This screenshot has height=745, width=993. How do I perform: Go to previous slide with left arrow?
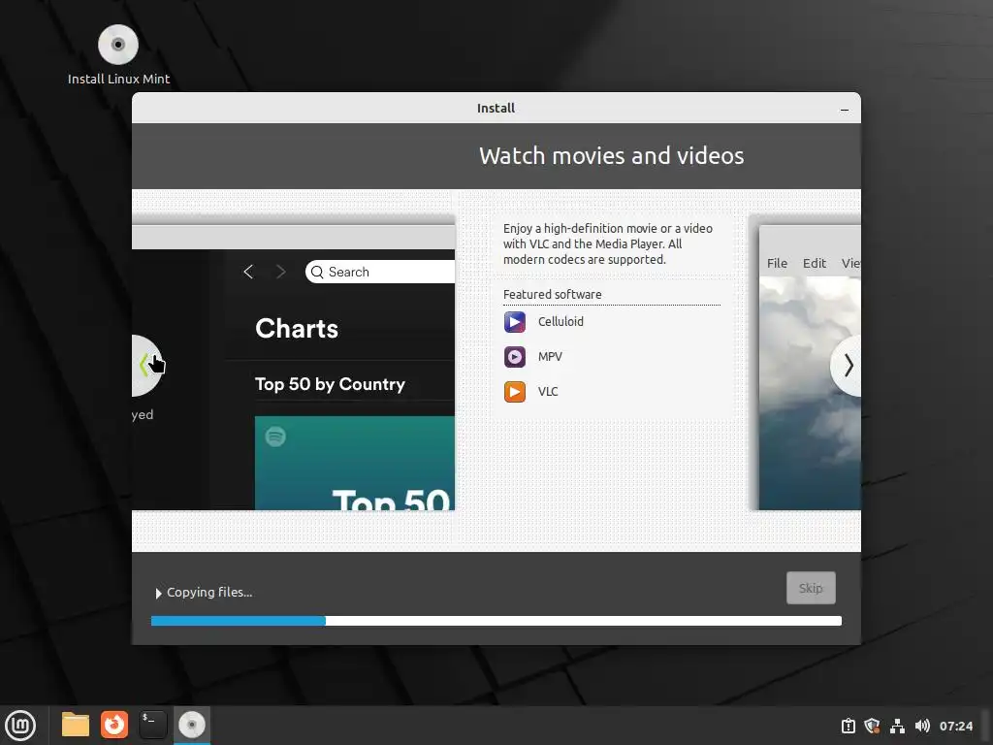[x=147, y=366]
